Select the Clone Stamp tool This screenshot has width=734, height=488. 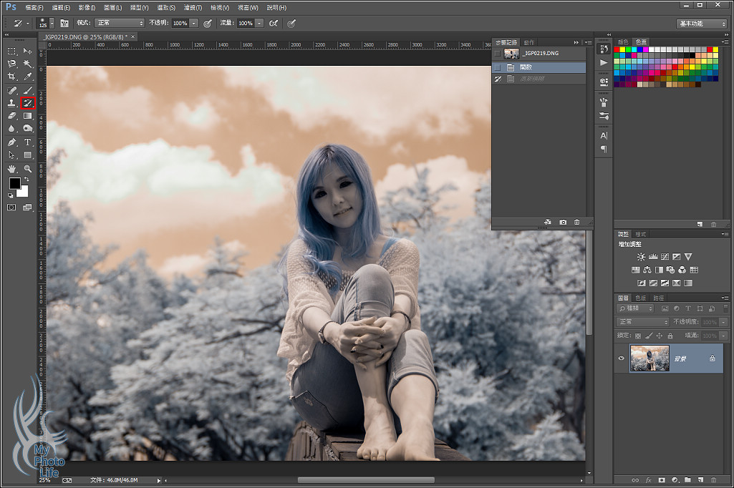(x=12, y=103)
